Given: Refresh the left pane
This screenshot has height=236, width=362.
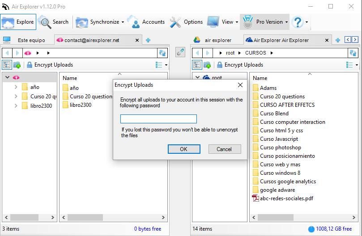Looking at the screenshot, I should pos(162,53).
